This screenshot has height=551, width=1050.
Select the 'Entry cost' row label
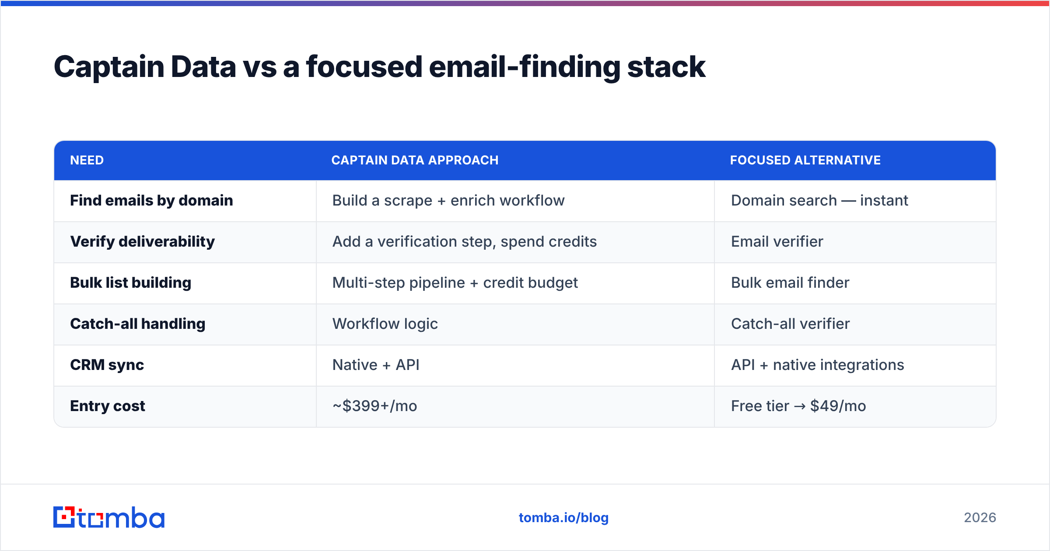click(x=108, y=406)
